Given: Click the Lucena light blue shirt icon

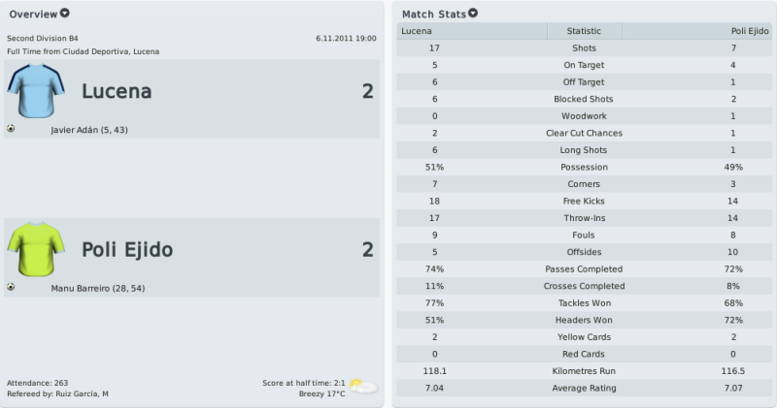Looking at the screenshot, I should point(36,90).
